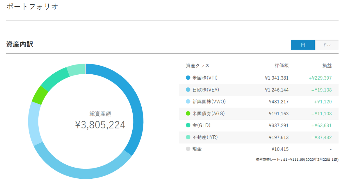Click the ポートフォリオ page heading
The image size is (349, 192).
(x=32, y=6)
